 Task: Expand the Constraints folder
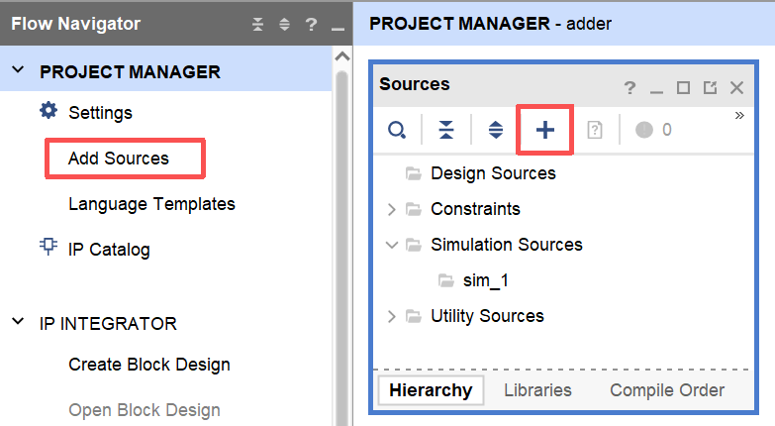tap(391, 209)
